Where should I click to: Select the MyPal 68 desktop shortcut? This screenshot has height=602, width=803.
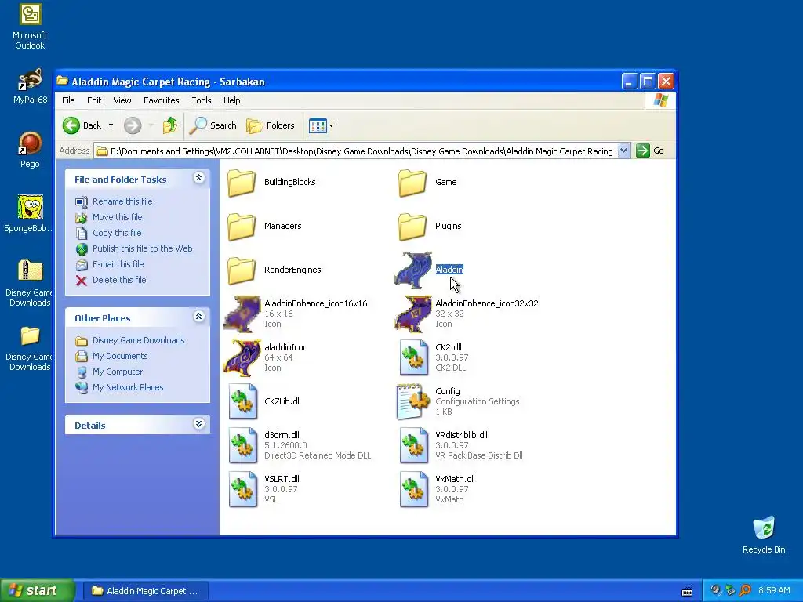pos(31,79)
